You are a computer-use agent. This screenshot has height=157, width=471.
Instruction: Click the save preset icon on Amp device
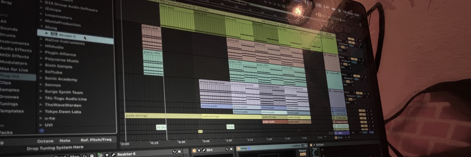306,145
